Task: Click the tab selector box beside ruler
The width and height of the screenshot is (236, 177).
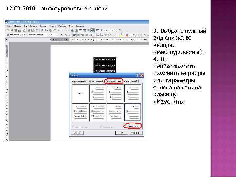Action: (x=7, y=40)
